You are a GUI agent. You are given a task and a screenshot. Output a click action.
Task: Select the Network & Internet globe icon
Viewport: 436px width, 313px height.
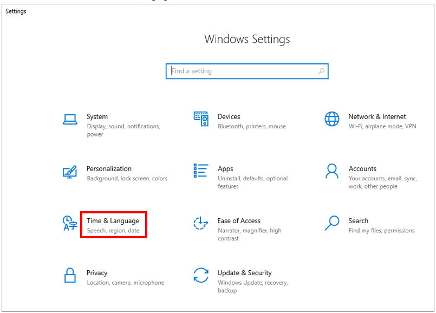point(331,119)
